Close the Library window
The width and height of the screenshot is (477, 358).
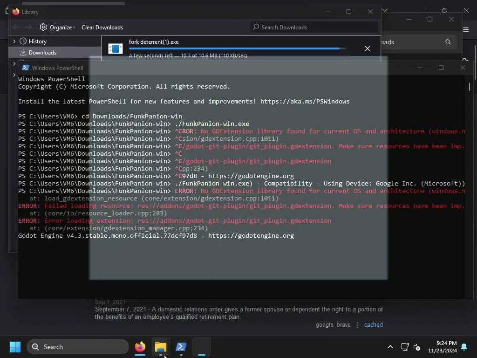coord(370,12)
